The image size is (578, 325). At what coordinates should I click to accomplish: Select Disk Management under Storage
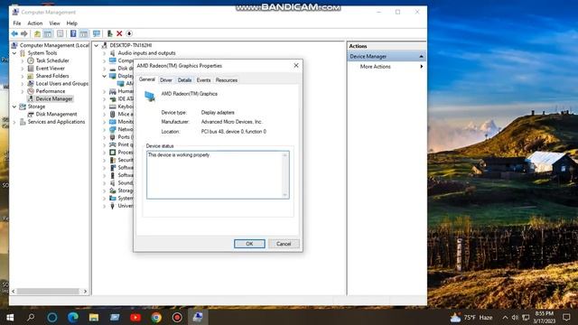[x=56, y=115]
